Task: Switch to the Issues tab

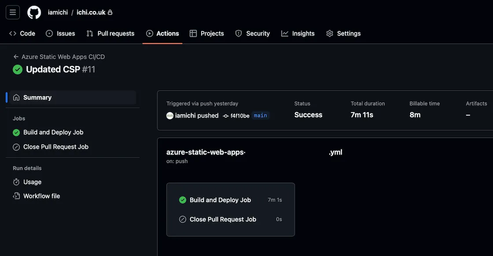Action: click(x=60, y=33)
